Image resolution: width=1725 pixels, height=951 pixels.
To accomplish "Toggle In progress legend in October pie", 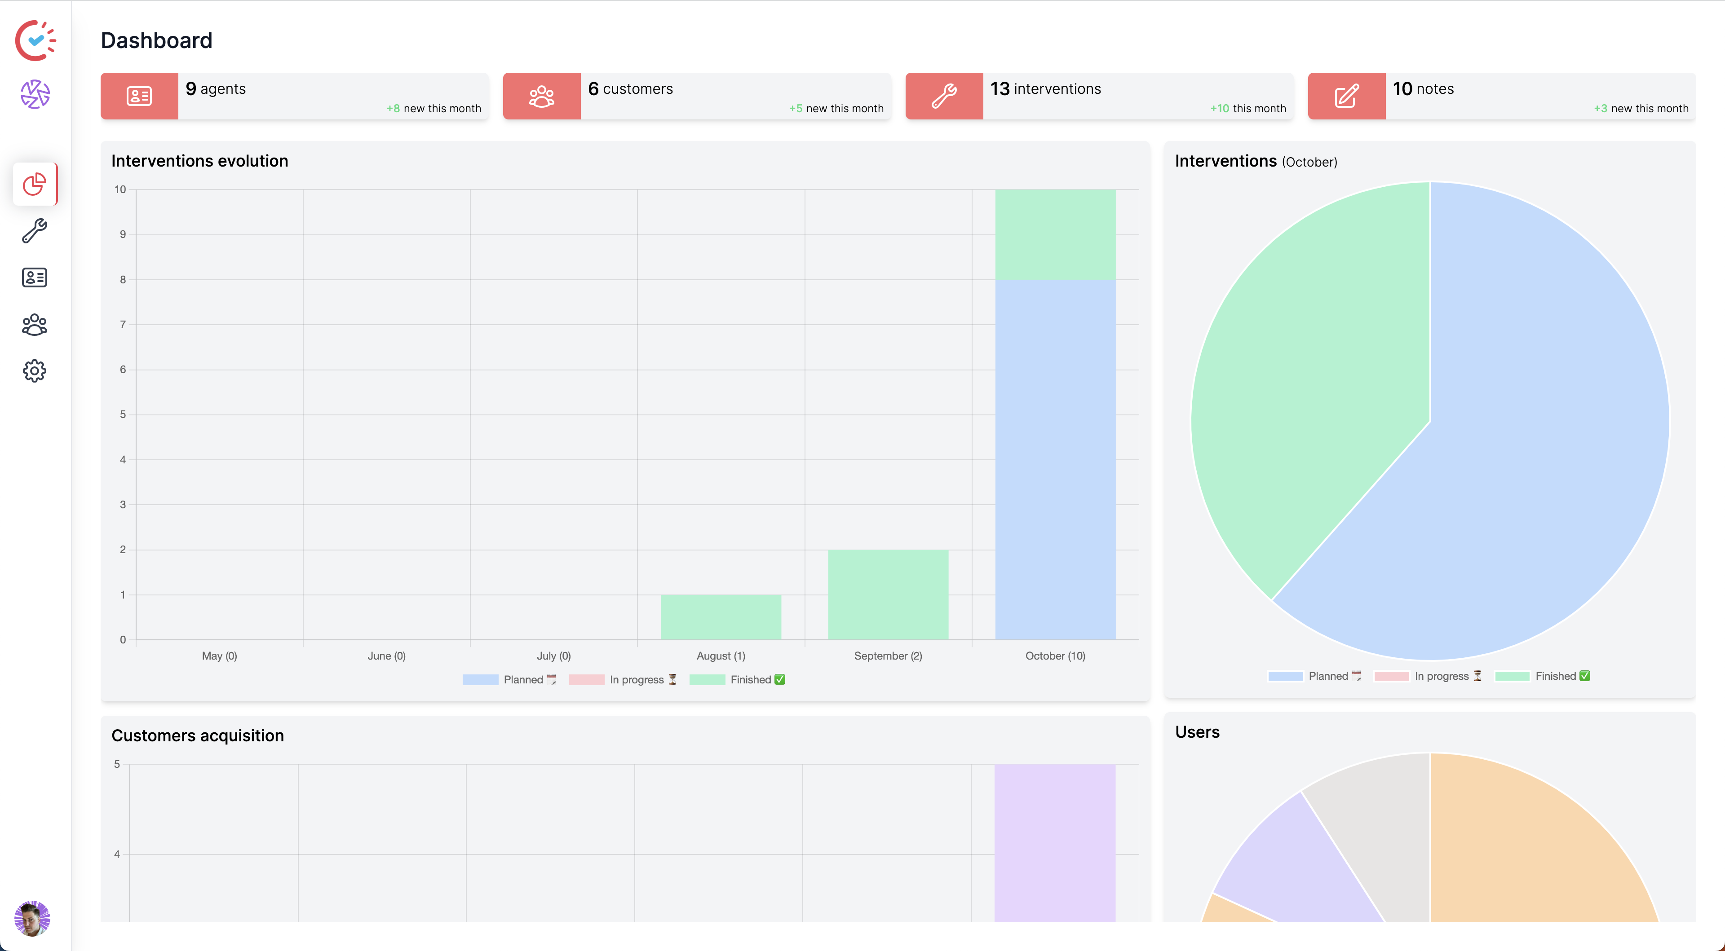I will (x=1428, y=677).
